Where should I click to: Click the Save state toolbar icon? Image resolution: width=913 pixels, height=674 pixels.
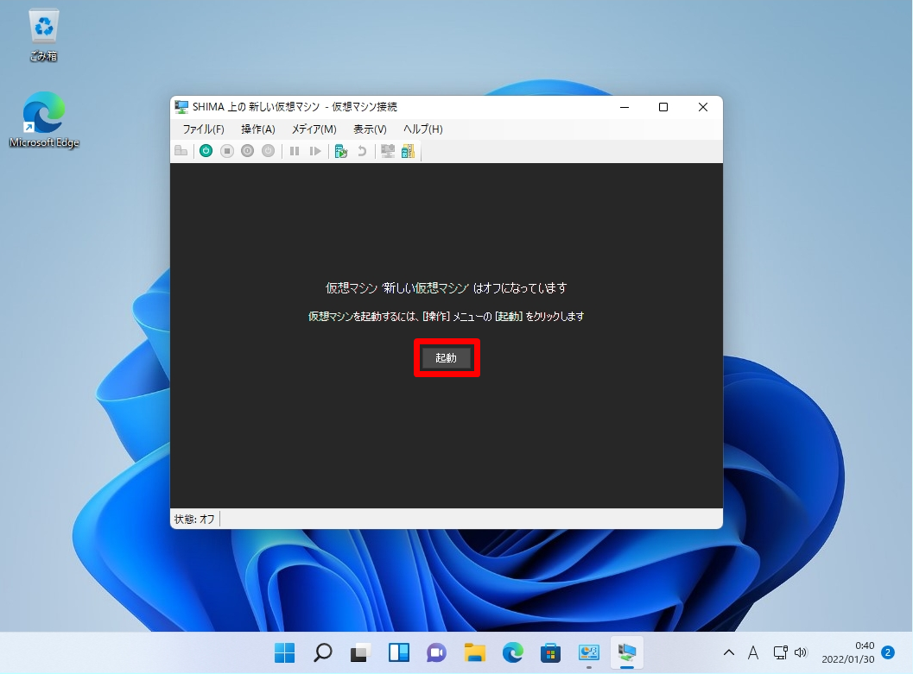pyautogui.click(x=268, y=151)
